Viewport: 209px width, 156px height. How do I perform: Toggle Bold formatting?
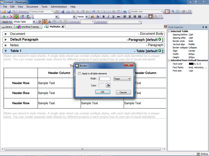tap(104, 17)
